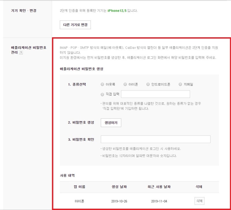Click the 2019-10-26 creation date cell

pyautogui.click(x=119, y=201)
